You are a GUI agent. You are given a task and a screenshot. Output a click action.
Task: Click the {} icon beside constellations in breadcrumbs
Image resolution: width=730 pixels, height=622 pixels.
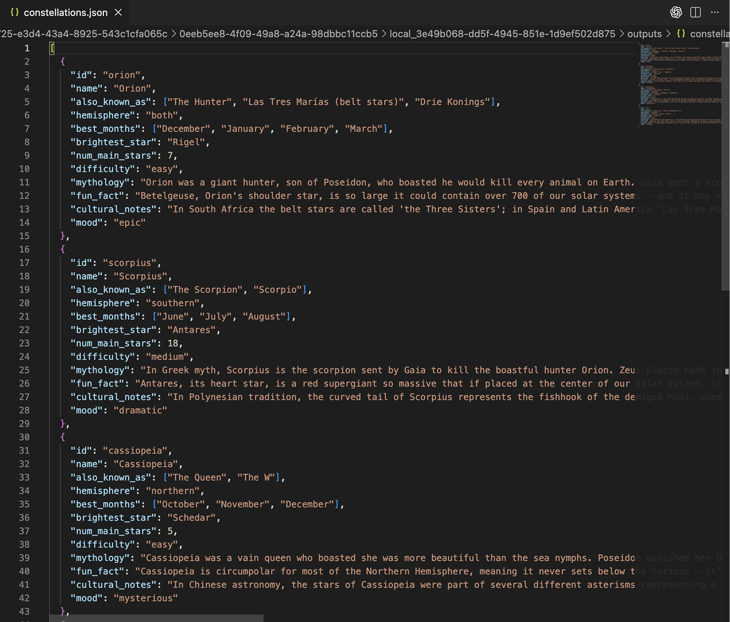[680, 34]
